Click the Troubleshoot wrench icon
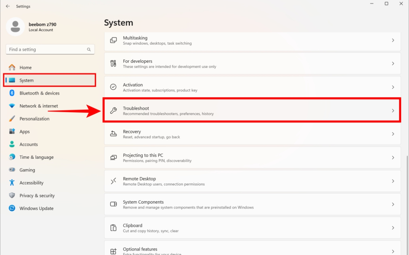Viewport: 409px width, 255px height. (113, 111)
